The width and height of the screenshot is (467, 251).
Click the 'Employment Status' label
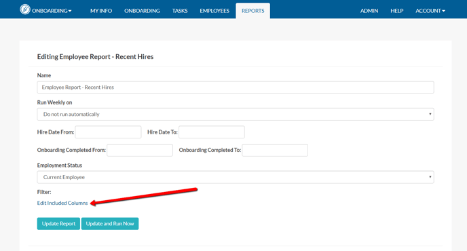60,166
